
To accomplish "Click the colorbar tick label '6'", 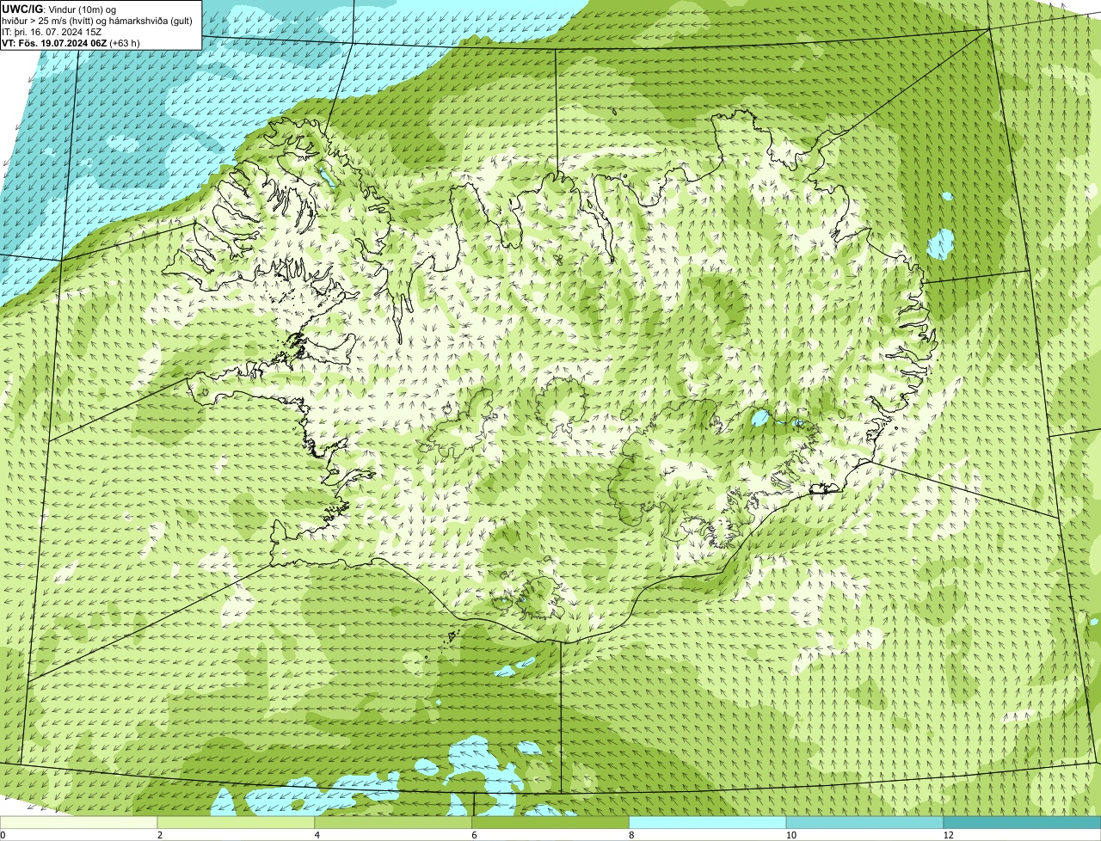I will [x=474, y=835].
